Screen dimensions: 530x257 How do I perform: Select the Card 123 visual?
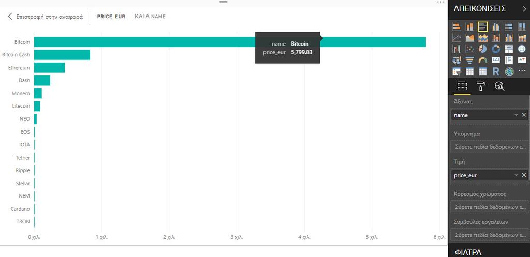496,60
